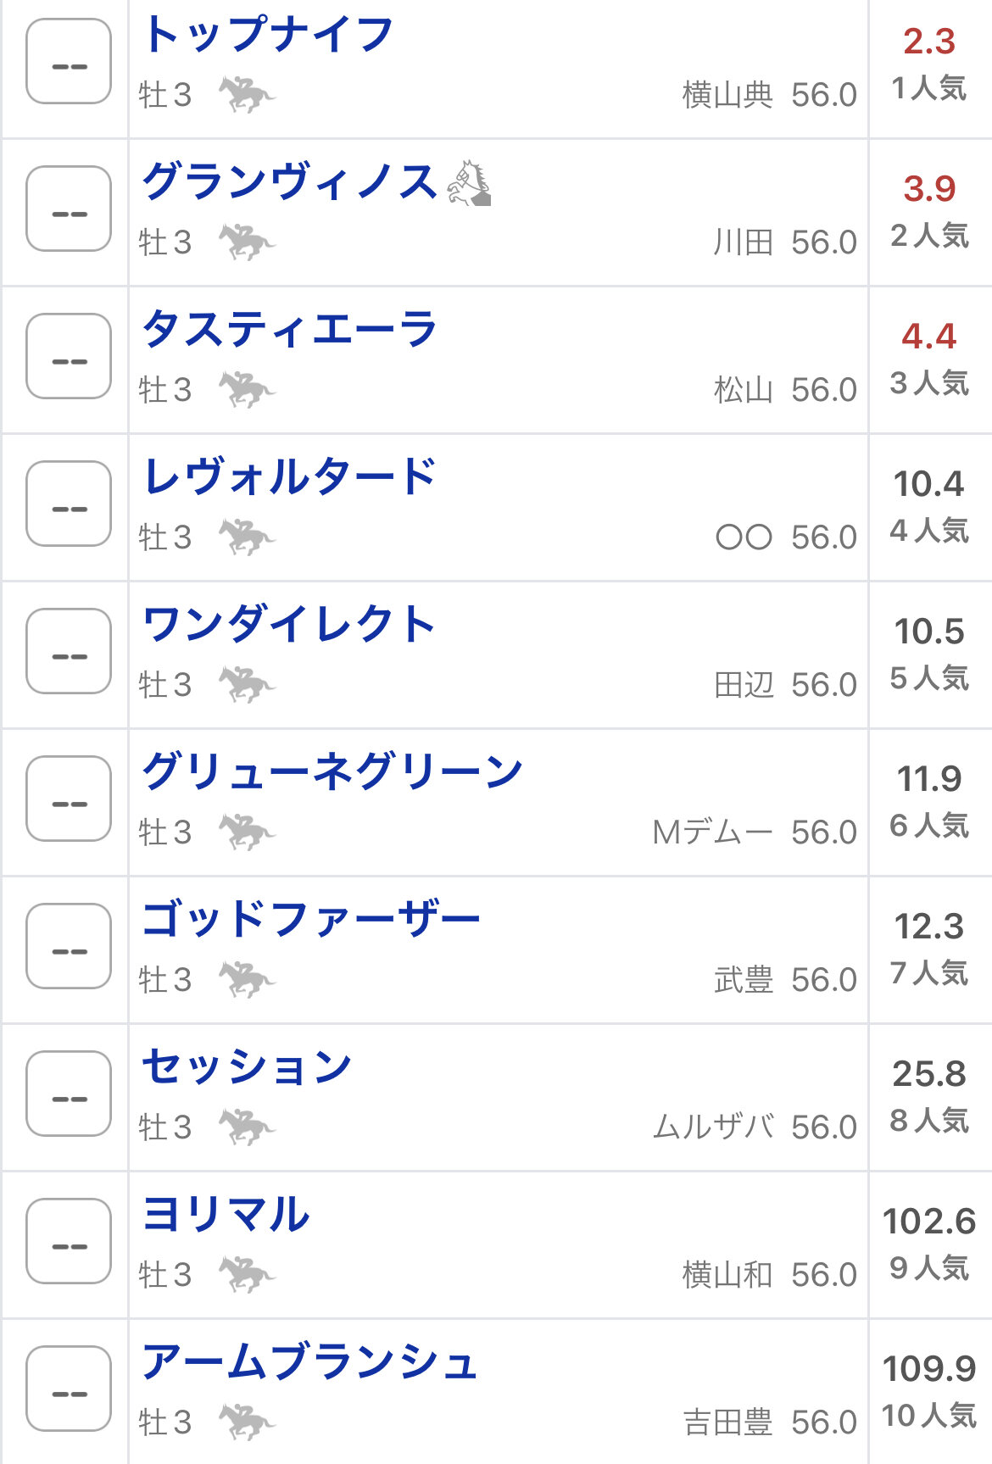Open horse page for タスティエーラ
The image size is (992, 1464).
click(289, 329)
